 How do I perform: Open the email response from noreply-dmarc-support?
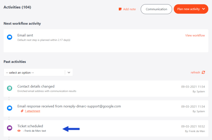(69, 106)
